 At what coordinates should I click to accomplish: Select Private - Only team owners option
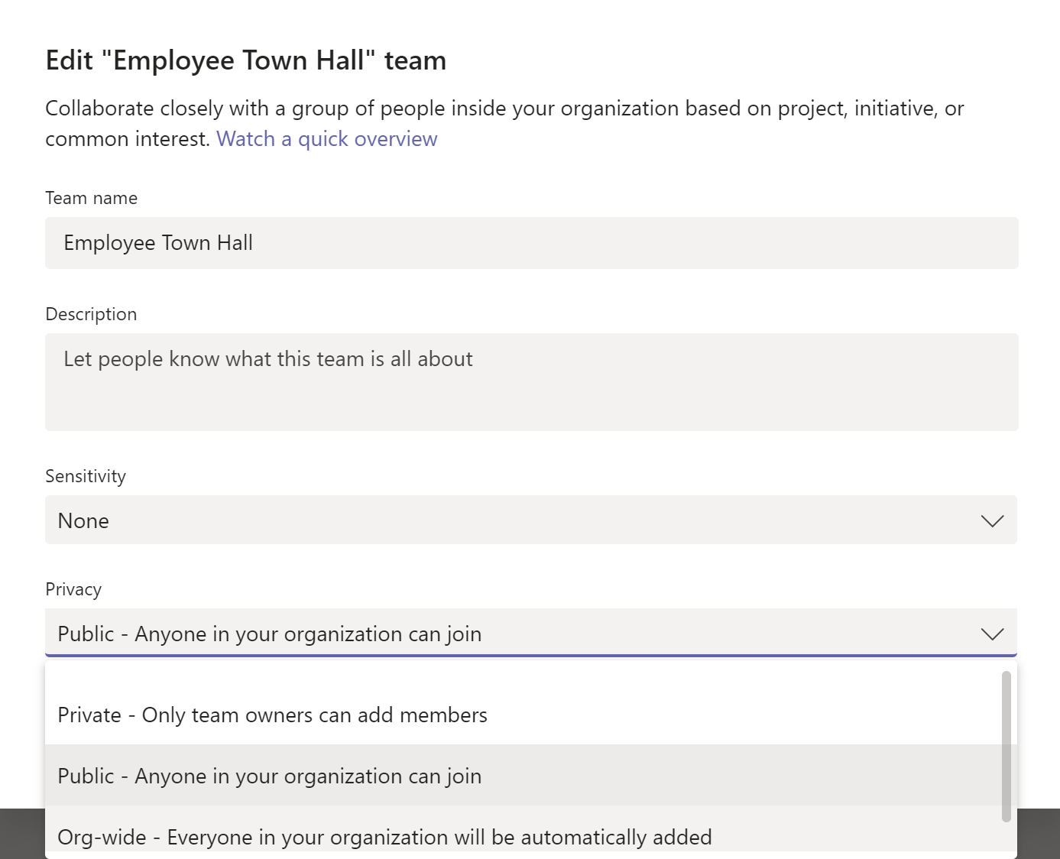tap(524, 715)
